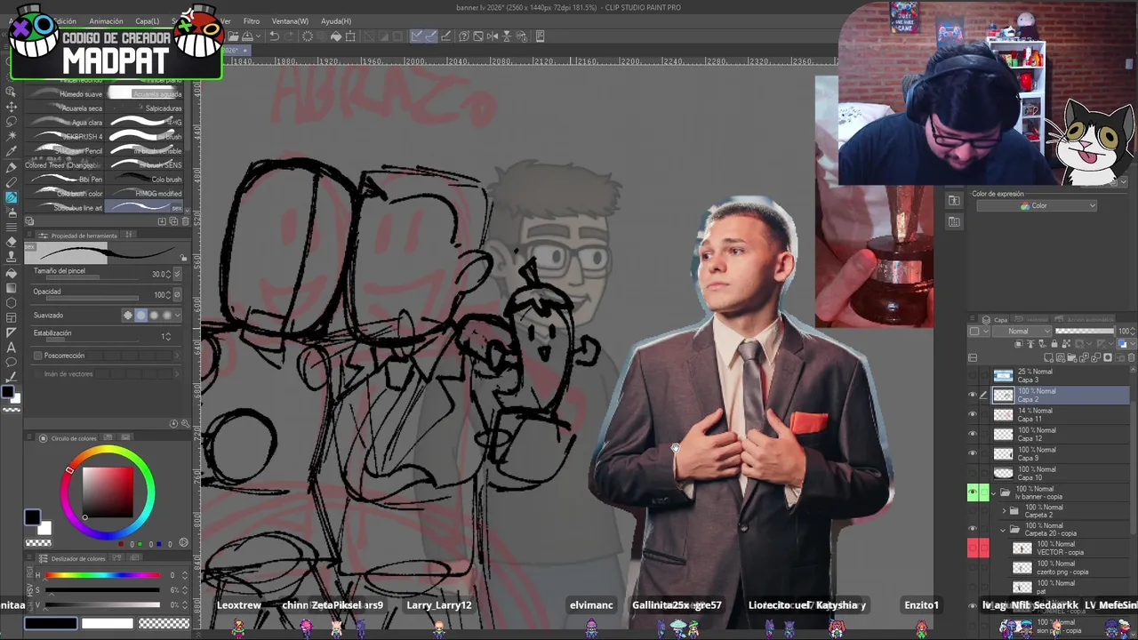Expand the Carpeta 2 folder
The width and height of the screenshot is (1138, 640).
pyautogui.click(x=1005, y=511)
